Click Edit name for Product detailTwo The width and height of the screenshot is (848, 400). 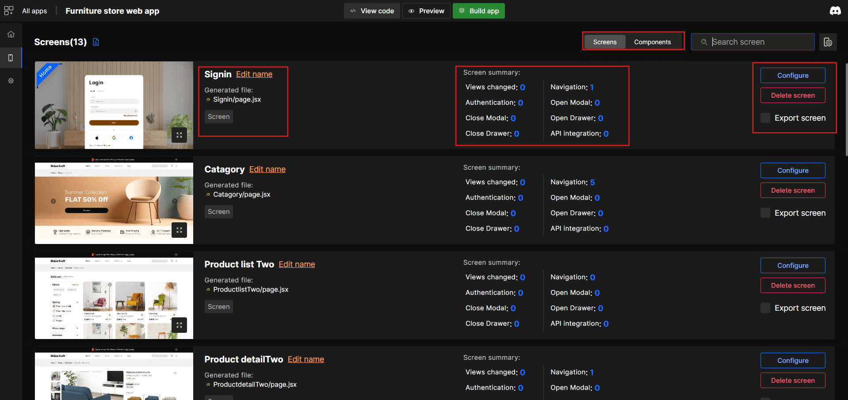coord(306,359)
